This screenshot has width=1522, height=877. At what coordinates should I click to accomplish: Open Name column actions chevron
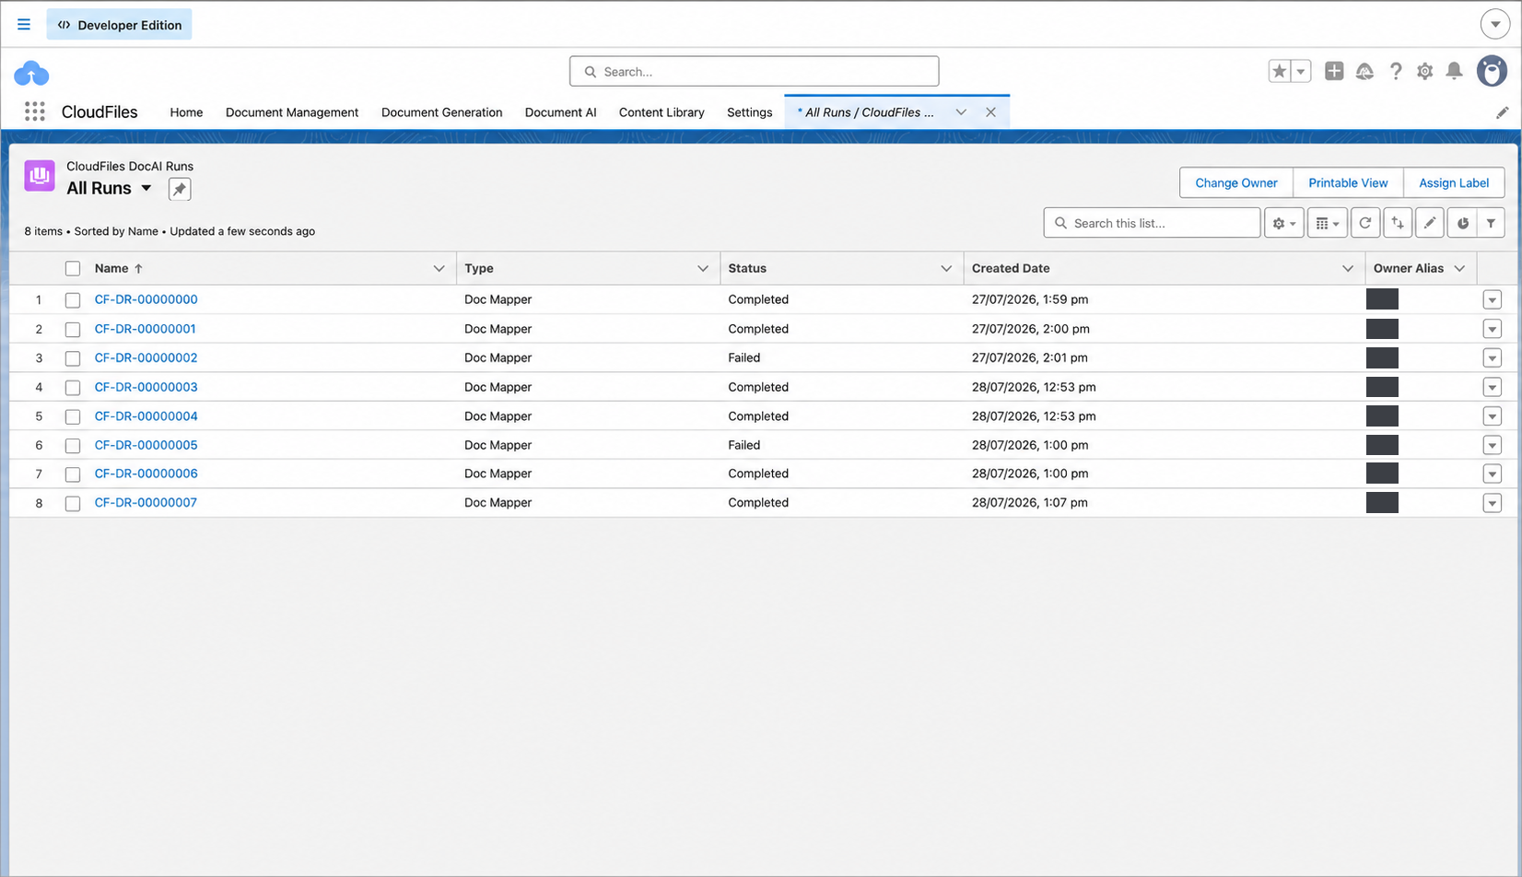[439, 268]
